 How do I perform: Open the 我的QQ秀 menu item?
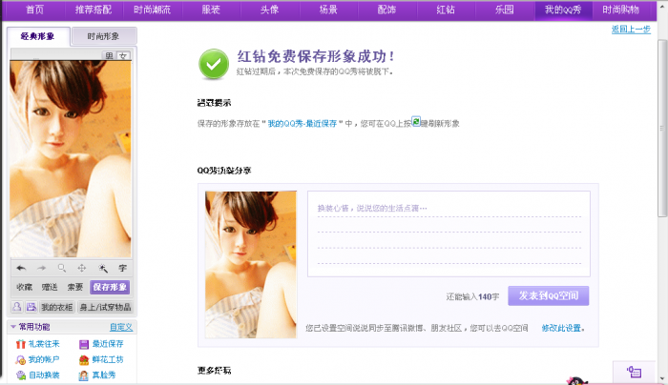563,10
